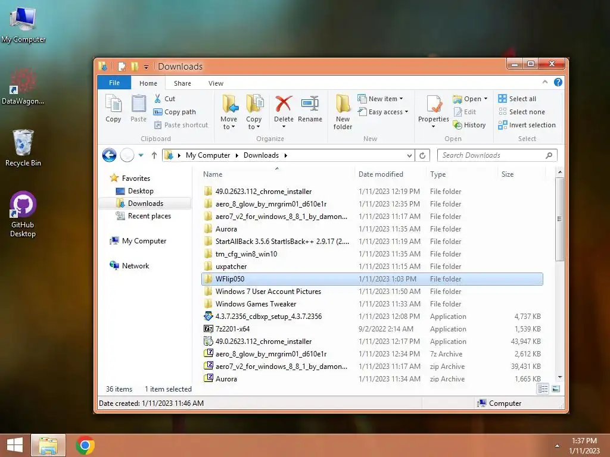This screenshot has height=457, width=610.
Task: Click the Edit command in Open group
Action: 465,112
